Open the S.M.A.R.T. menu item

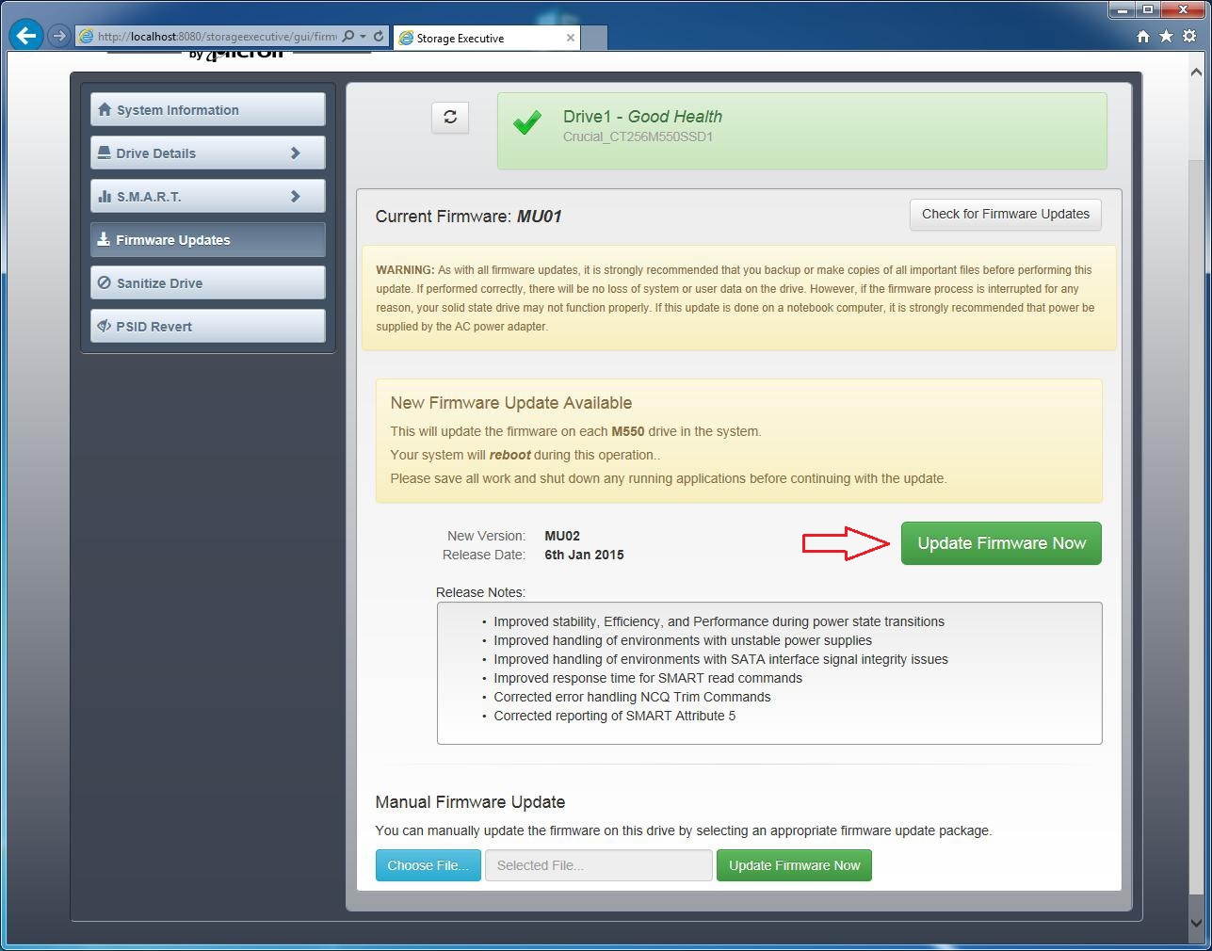(x=208, y=196)
